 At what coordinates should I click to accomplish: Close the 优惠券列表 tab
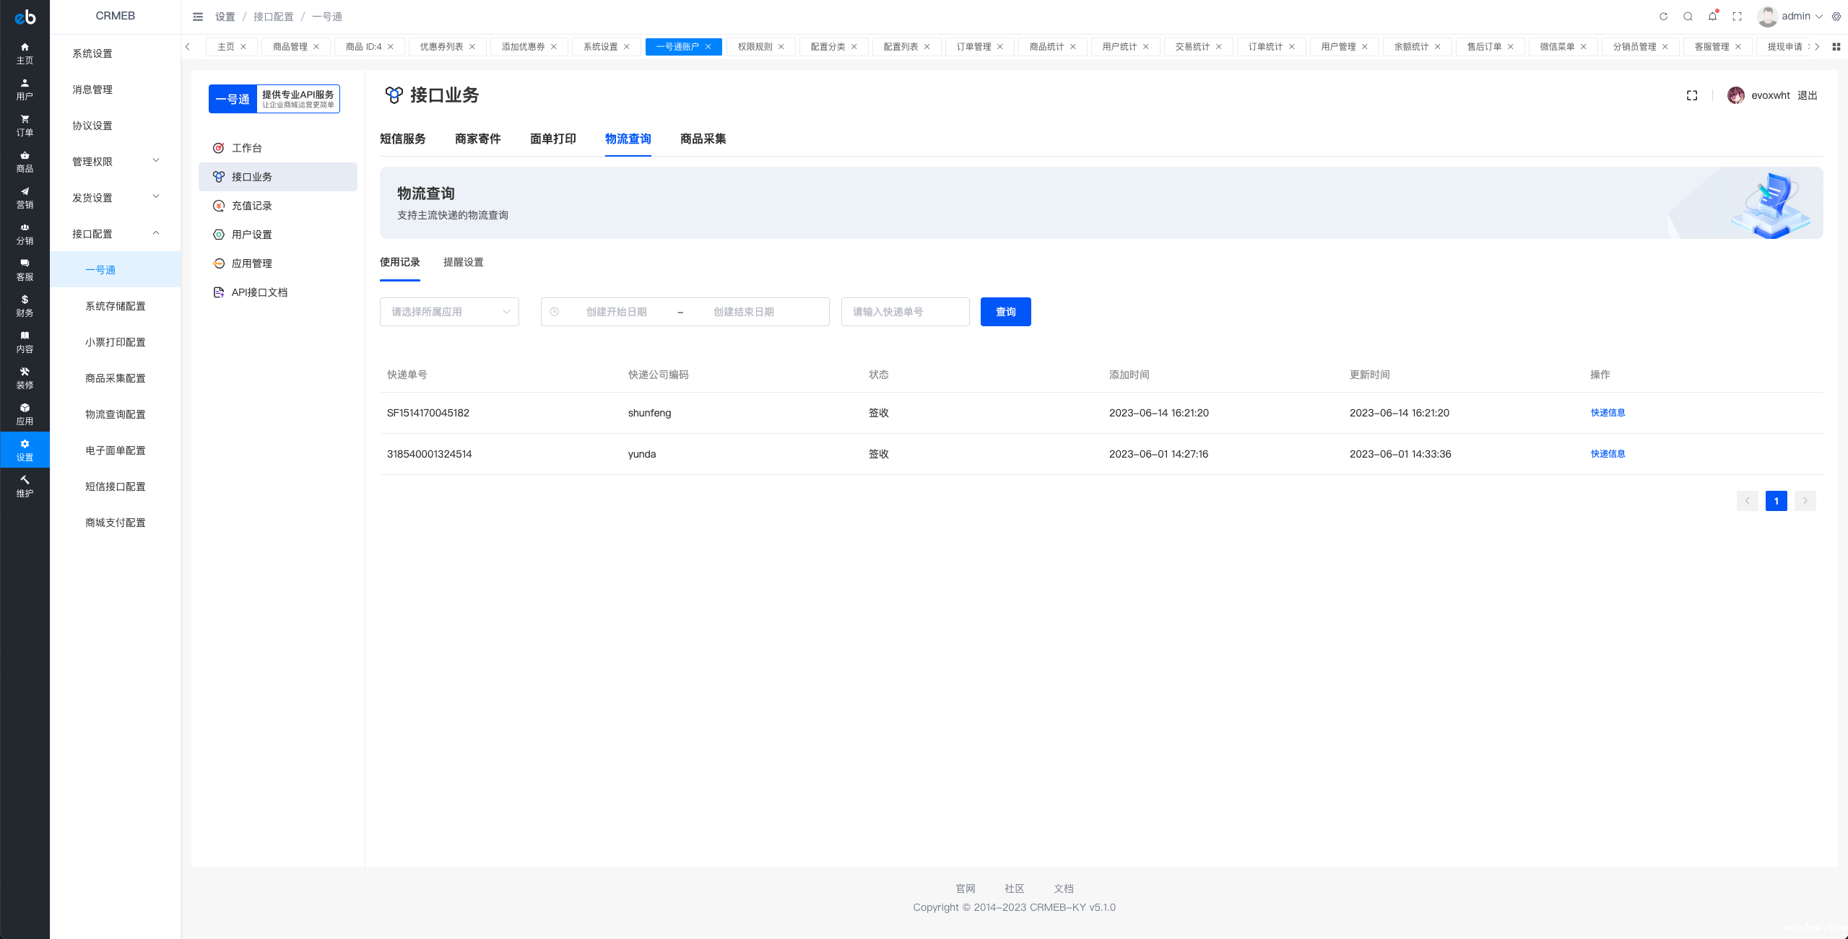click(x=472, y=47)
